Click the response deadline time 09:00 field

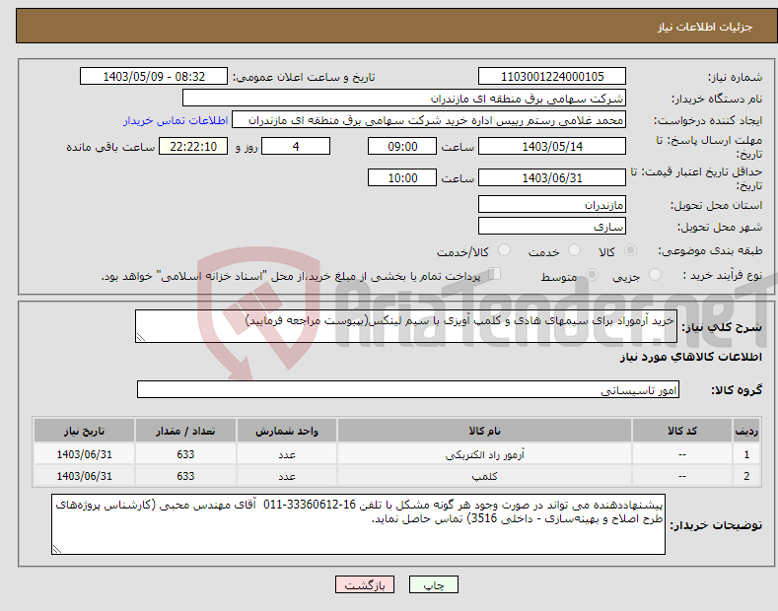pos(402,146)
